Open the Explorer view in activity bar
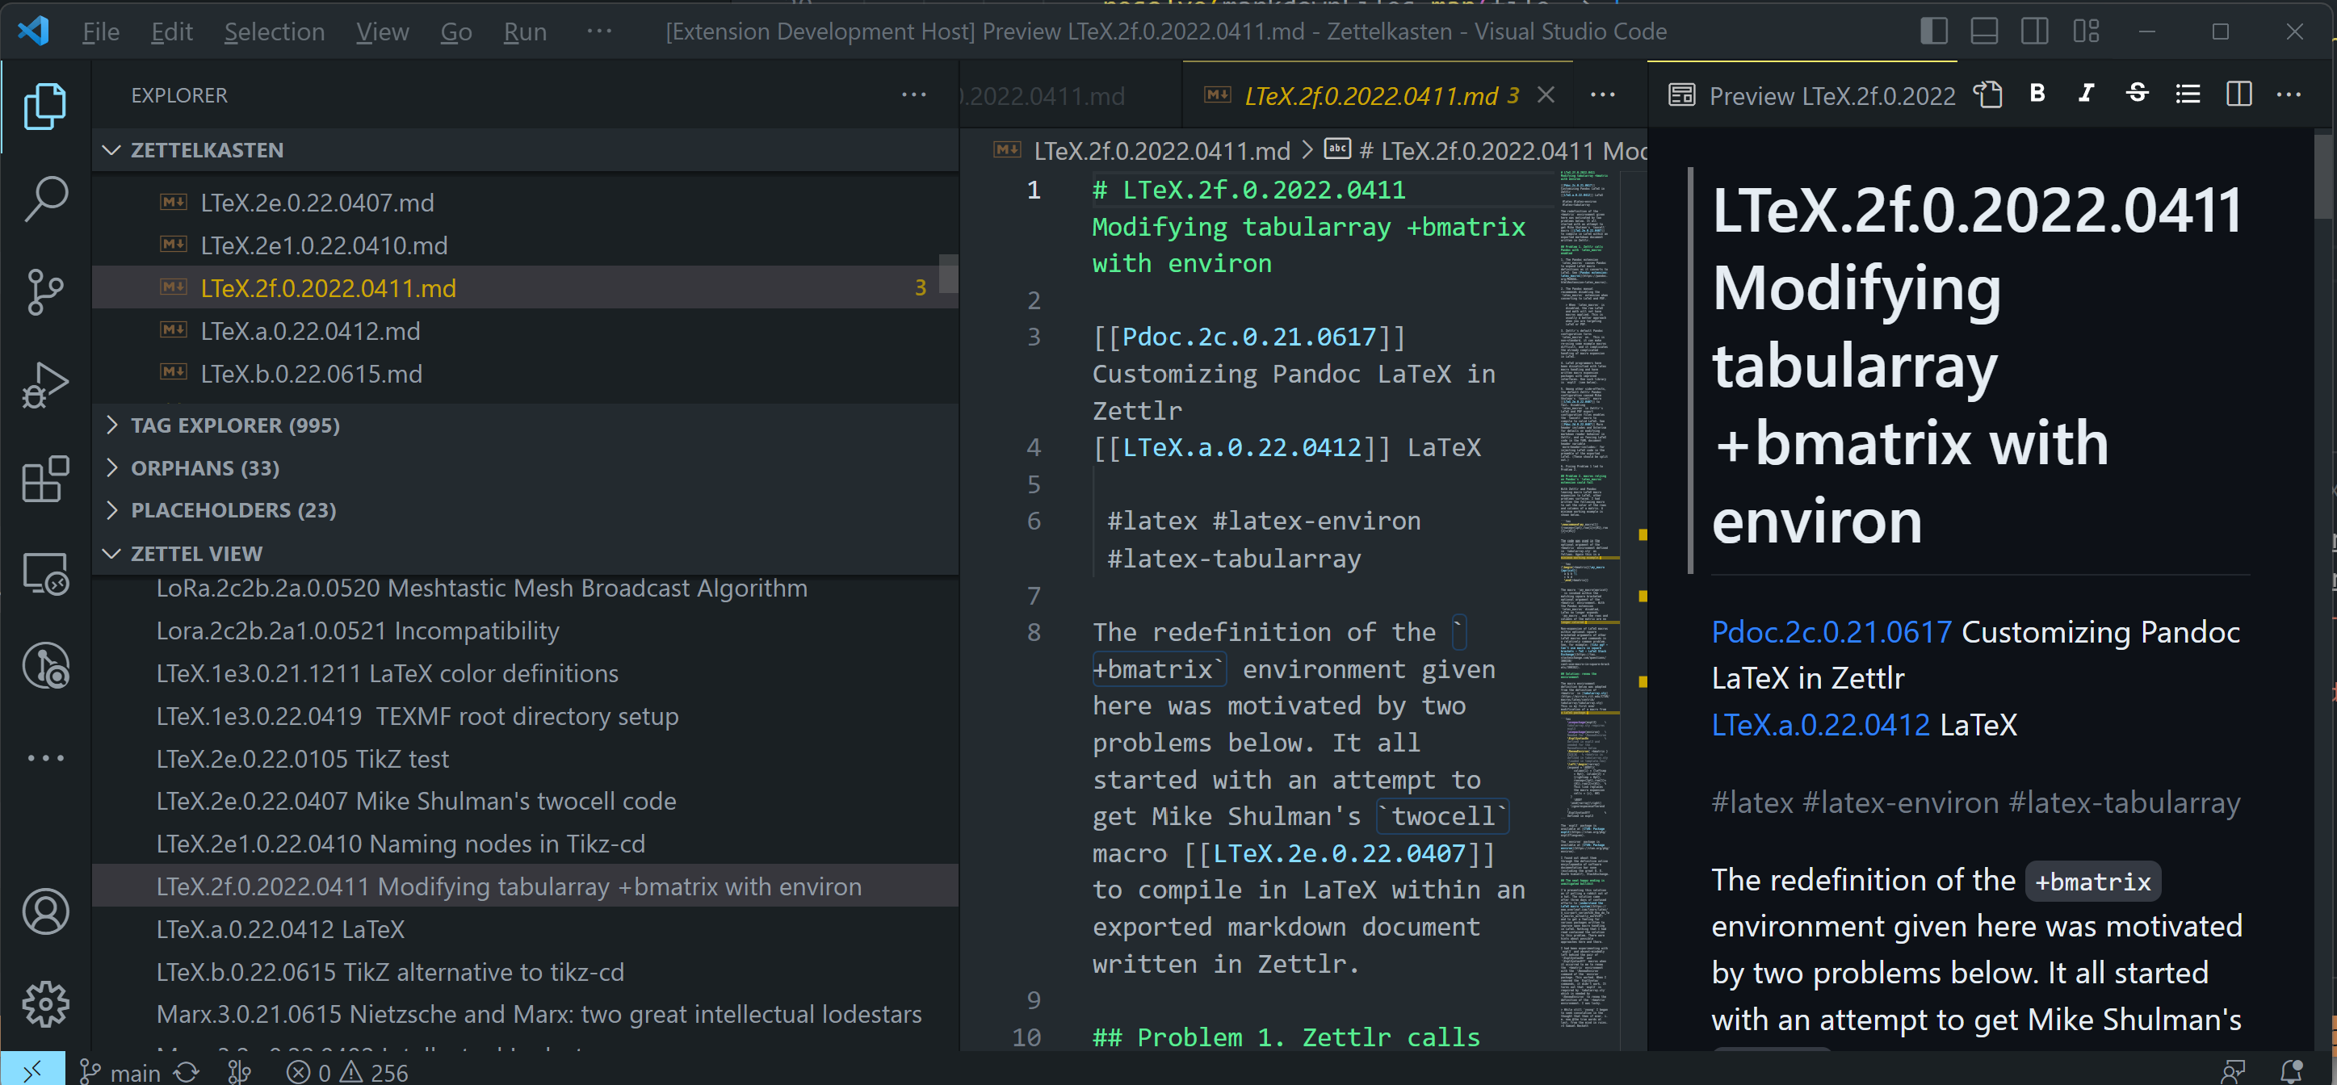 click(x=45, y=106)
